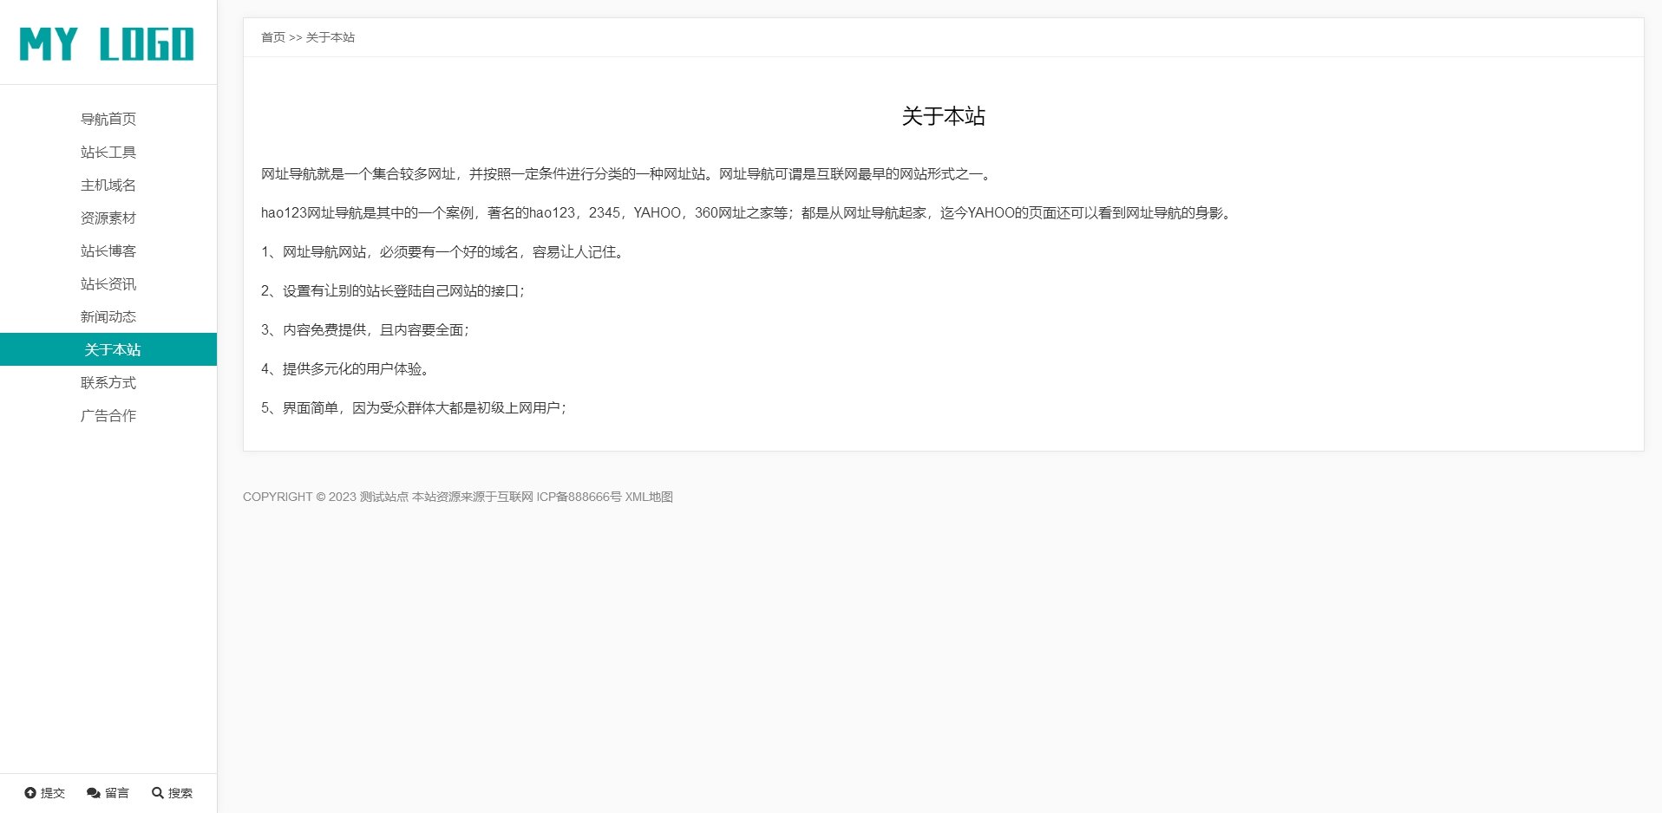1662x813 pixels.
Task: Open 导航首页 in the sidebar
Action: click(x=108, y=119)
